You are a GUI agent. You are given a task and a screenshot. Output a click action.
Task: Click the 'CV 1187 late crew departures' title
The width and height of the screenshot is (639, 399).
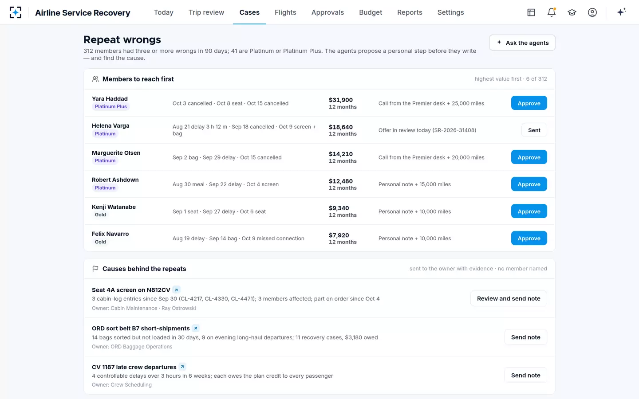pos(134,367)
